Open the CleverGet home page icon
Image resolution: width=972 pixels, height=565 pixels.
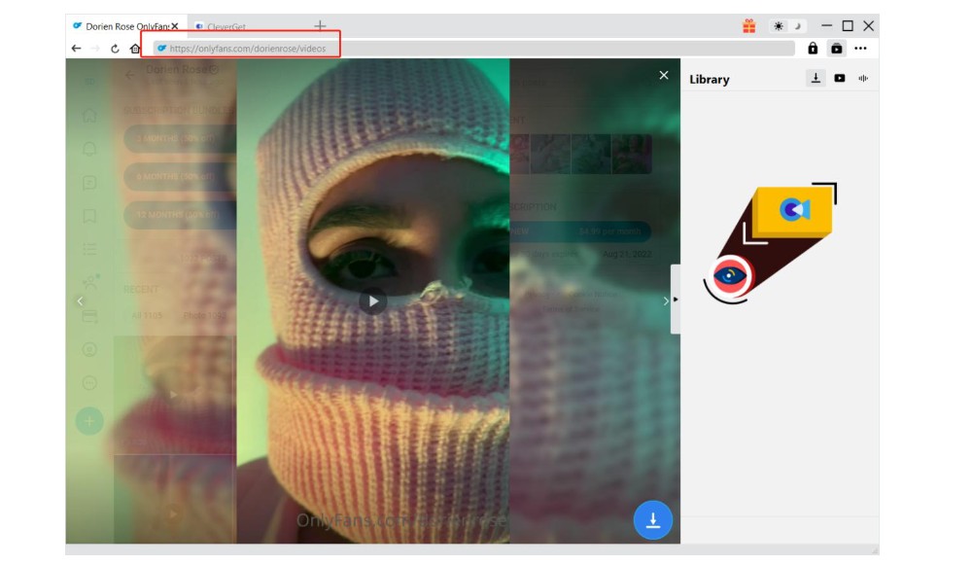coord(134,49)
